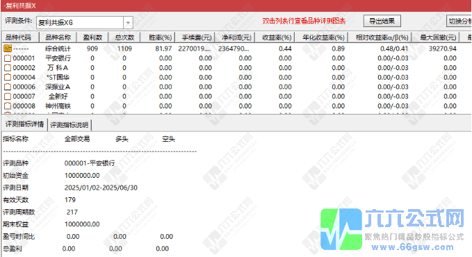Click the icon beside code 000006
472x257 pixels.
(x=8, y=87)
